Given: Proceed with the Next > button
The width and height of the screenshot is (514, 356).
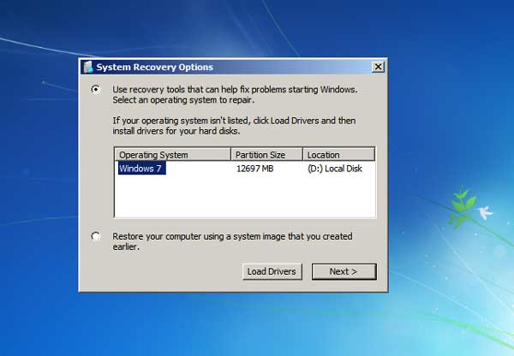Looking at the screenshot, I should point(344,271).
